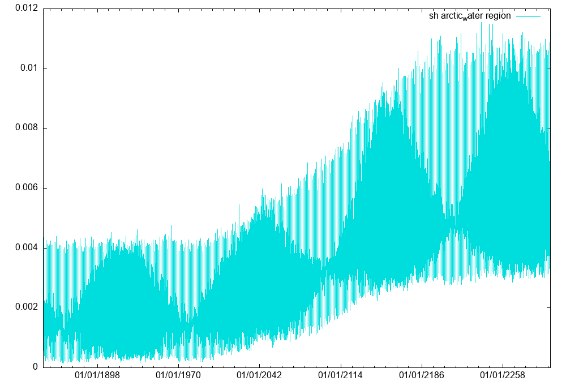Click the bottom-axis tick mark above 01/01/1970

pos(178,365)
